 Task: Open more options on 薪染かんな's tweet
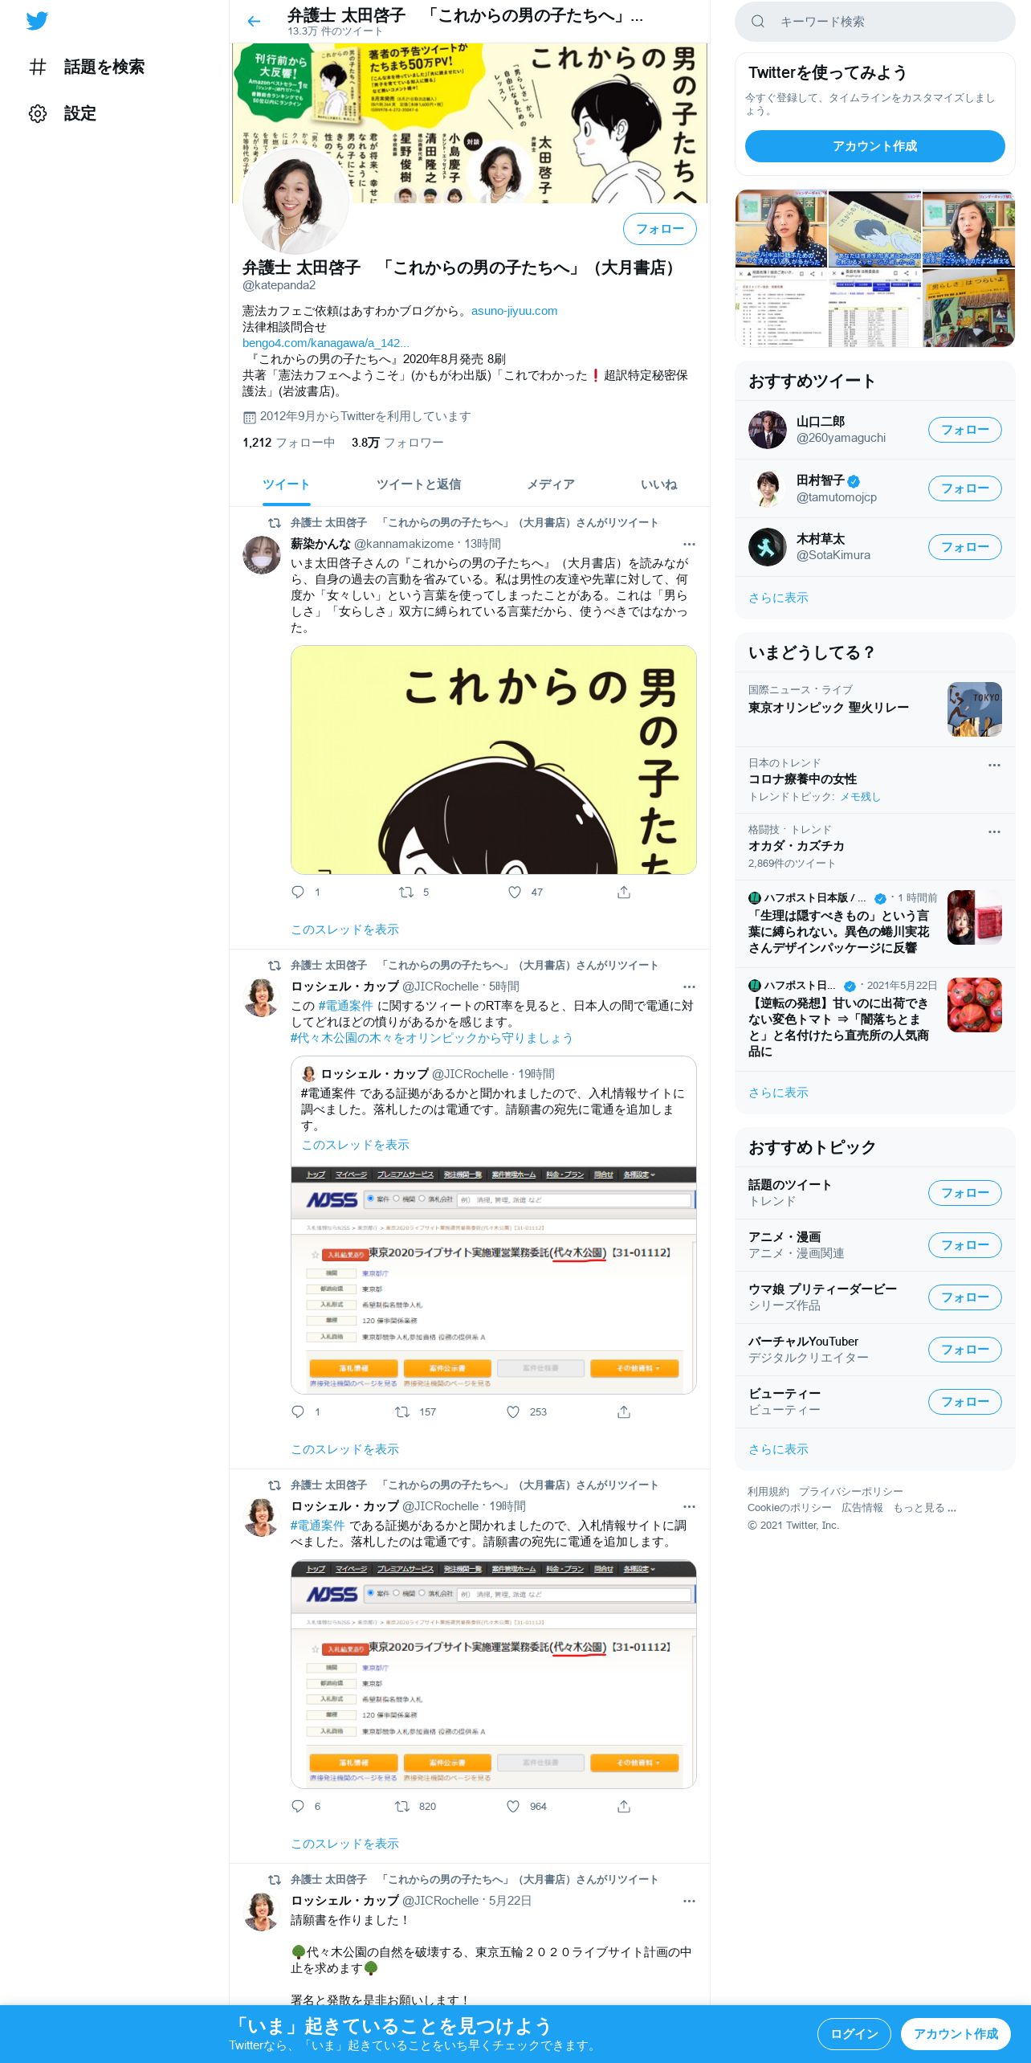(x=689, y=544)
